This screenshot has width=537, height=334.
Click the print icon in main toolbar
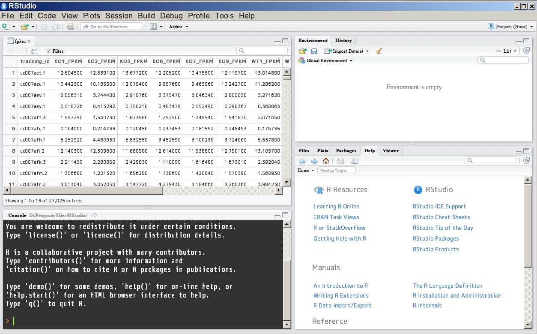[x=71, y=27]
